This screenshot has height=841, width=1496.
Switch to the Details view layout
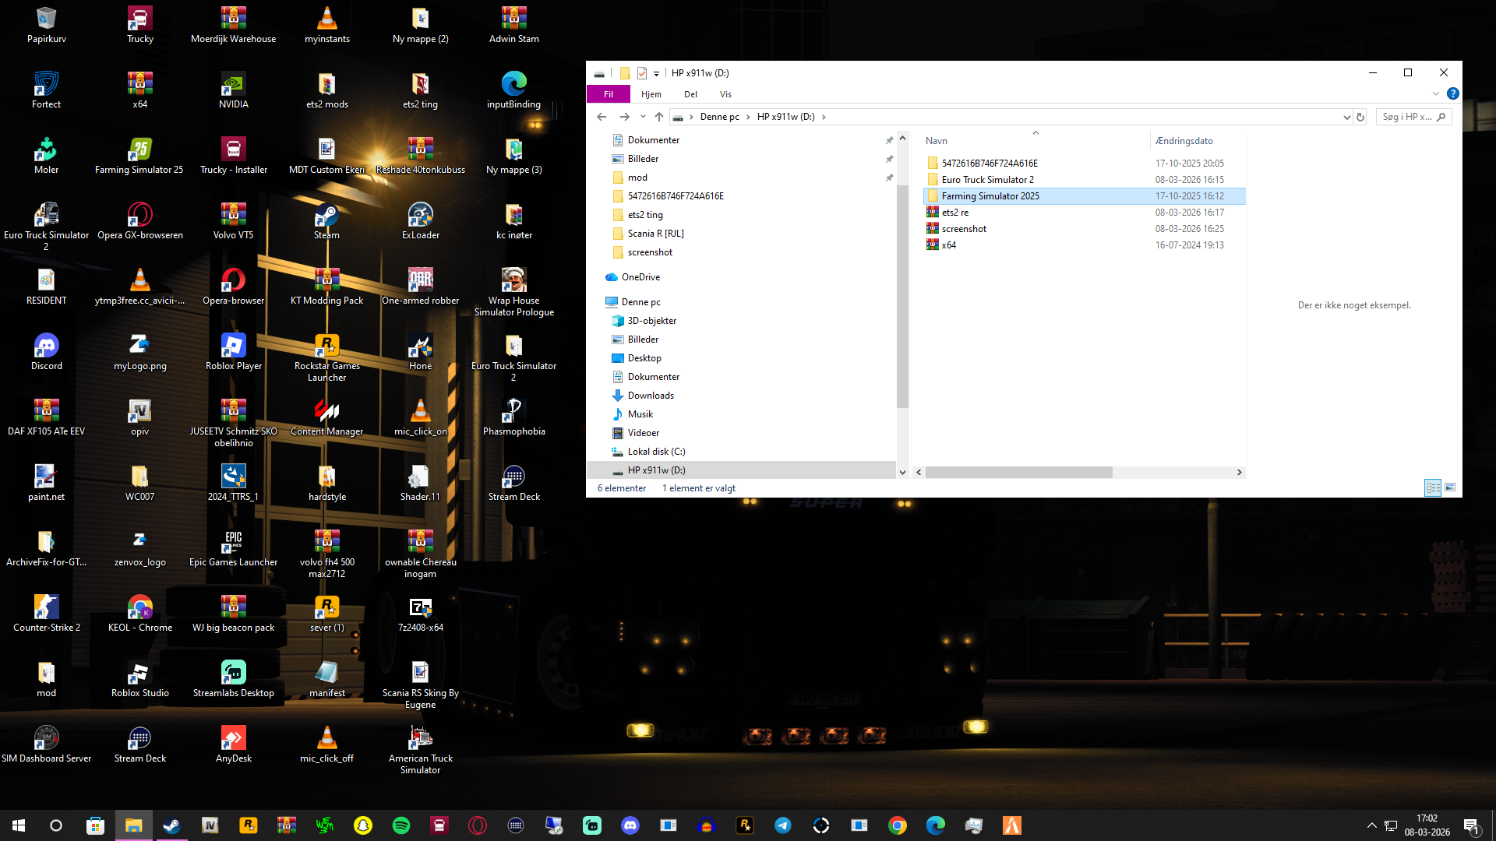click(1433, 487)
